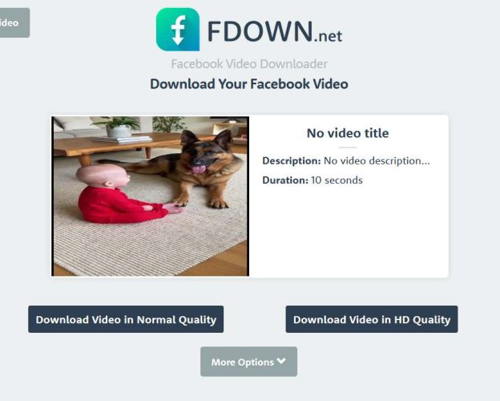500x401 pixels.
Task: Click the divider line under the video title
Action: click(x=348, y=148)
